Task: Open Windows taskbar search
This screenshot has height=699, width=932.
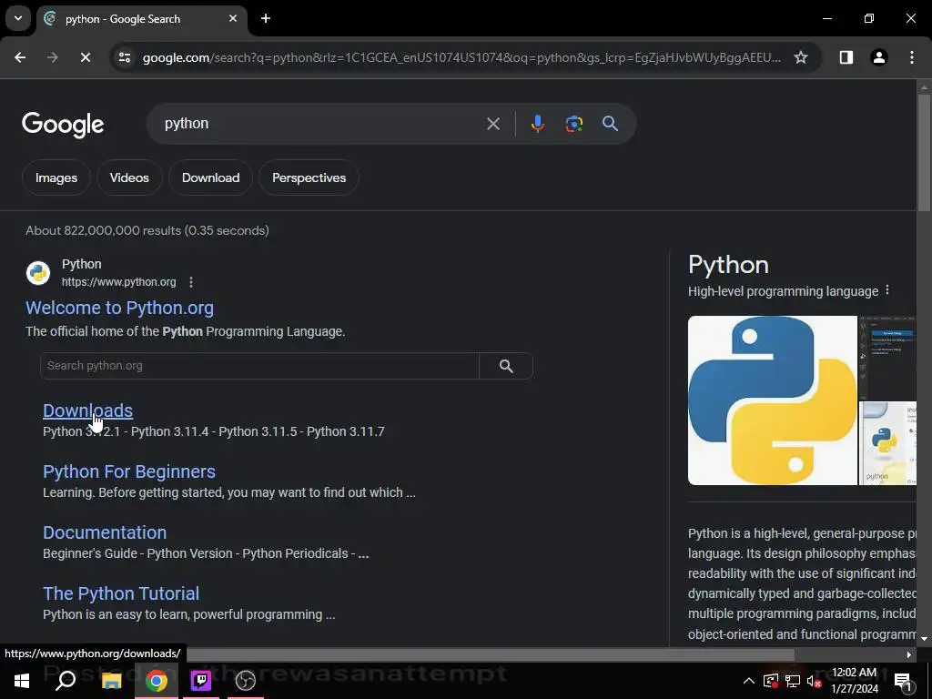Action: pyautogui.click(x=66, y=681)
